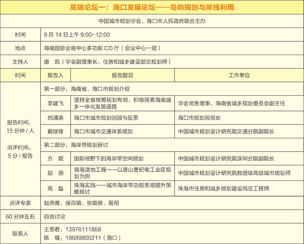Click the reviewers list 赵燕菁、侯百镇、张能恭、易翔
Viewport: 304px width, 244px height.
[81, 203]
